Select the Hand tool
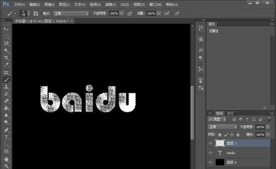276x169 pixels. [x=6, y=159]
